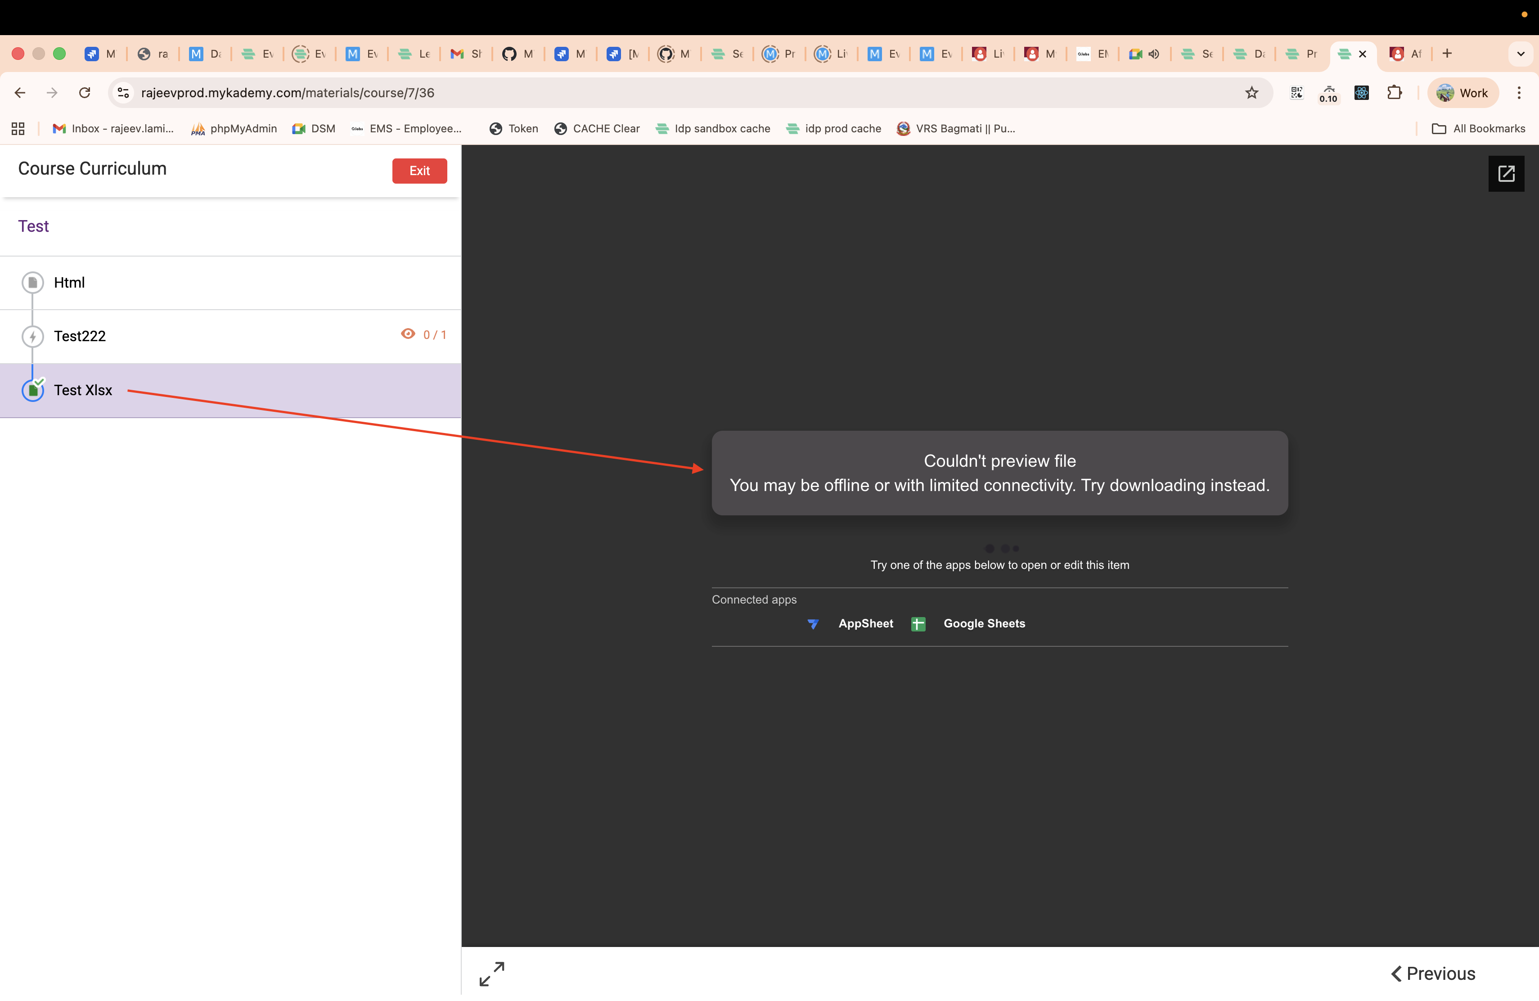
Task: View site information toggle in address bar
Action: (123, 92)
